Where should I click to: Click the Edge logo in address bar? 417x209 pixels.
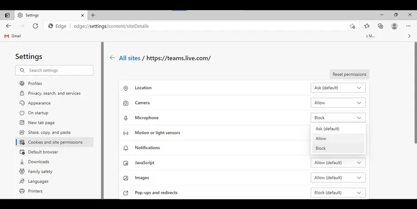(x=50, y=26)
